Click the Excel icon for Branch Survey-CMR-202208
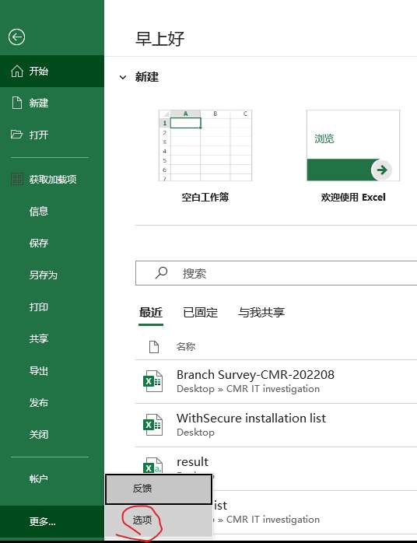Viewport: 417px width, 543px height. (152, 381)
